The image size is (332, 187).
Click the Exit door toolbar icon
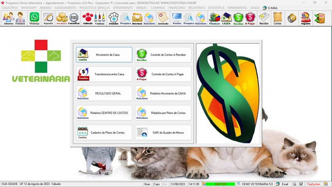320,18
